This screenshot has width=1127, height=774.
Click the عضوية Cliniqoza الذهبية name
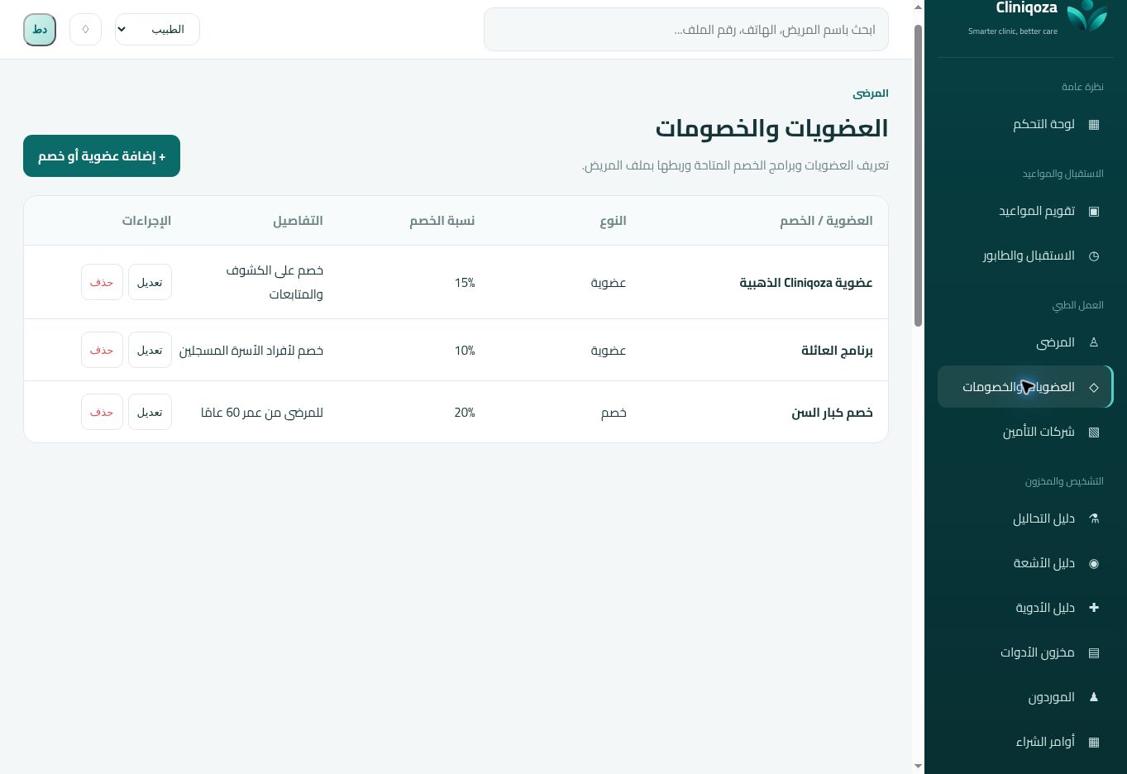[806, 283]
